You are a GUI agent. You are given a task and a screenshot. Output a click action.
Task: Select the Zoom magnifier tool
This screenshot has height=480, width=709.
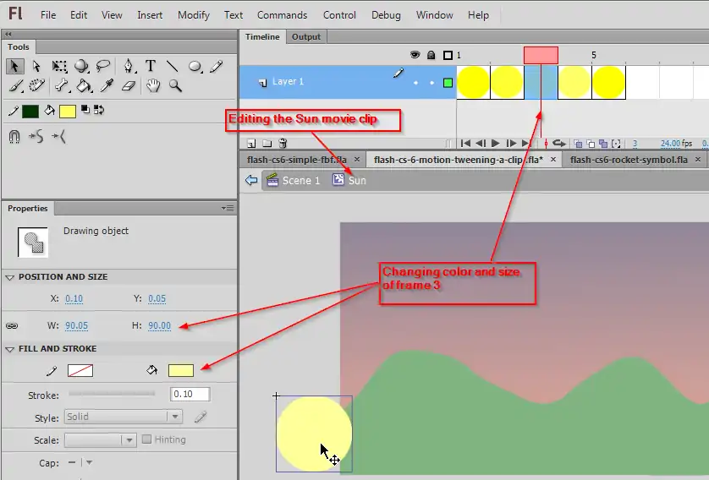(175, 85)
